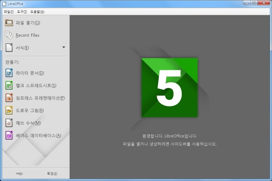Expand the 서식 dropdown arrow
Image resolution: width=272 pixels, height=181 pixels.
coord(64,47)
